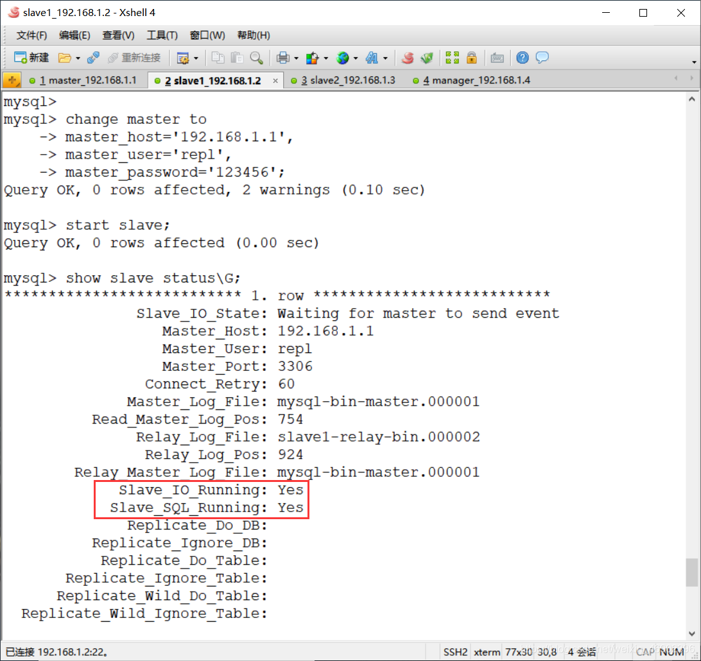The width and height of the screenshot is (701, 661).
Task: Click the 新建 (New session) button
Action: click(x=31, y=58)
